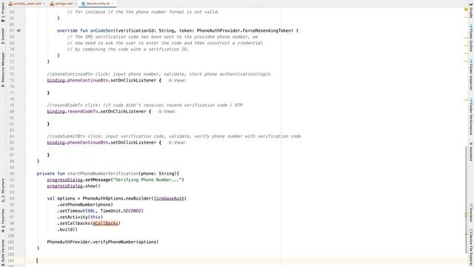
Task: Collapse the onCodeSent function fold at line 67
Action: tap(26, 30)
